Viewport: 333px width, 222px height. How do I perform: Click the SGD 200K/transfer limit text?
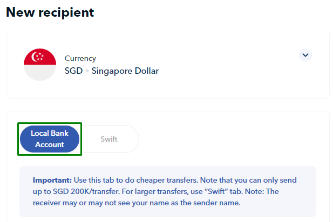point(86,191)
